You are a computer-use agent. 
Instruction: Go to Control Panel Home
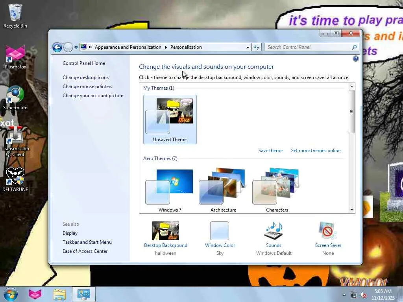[x=84, y=63]
